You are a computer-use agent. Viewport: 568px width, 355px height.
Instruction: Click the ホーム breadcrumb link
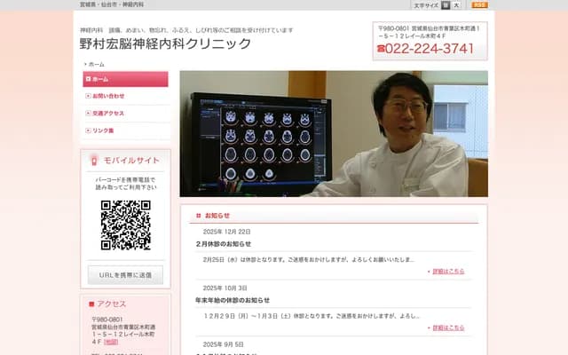click(97, 65)
